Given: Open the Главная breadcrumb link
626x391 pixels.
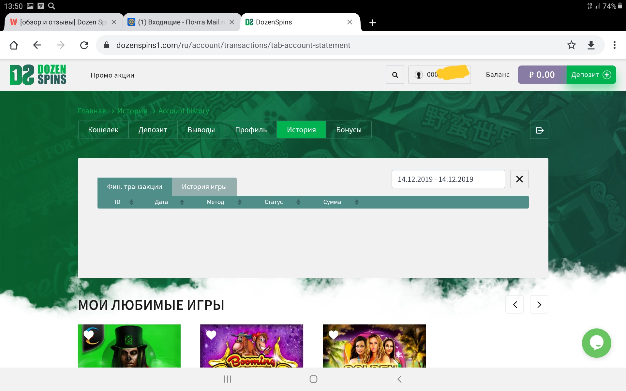Looking at the screenshot, I should pyautogui.click(x=92, y=111).
